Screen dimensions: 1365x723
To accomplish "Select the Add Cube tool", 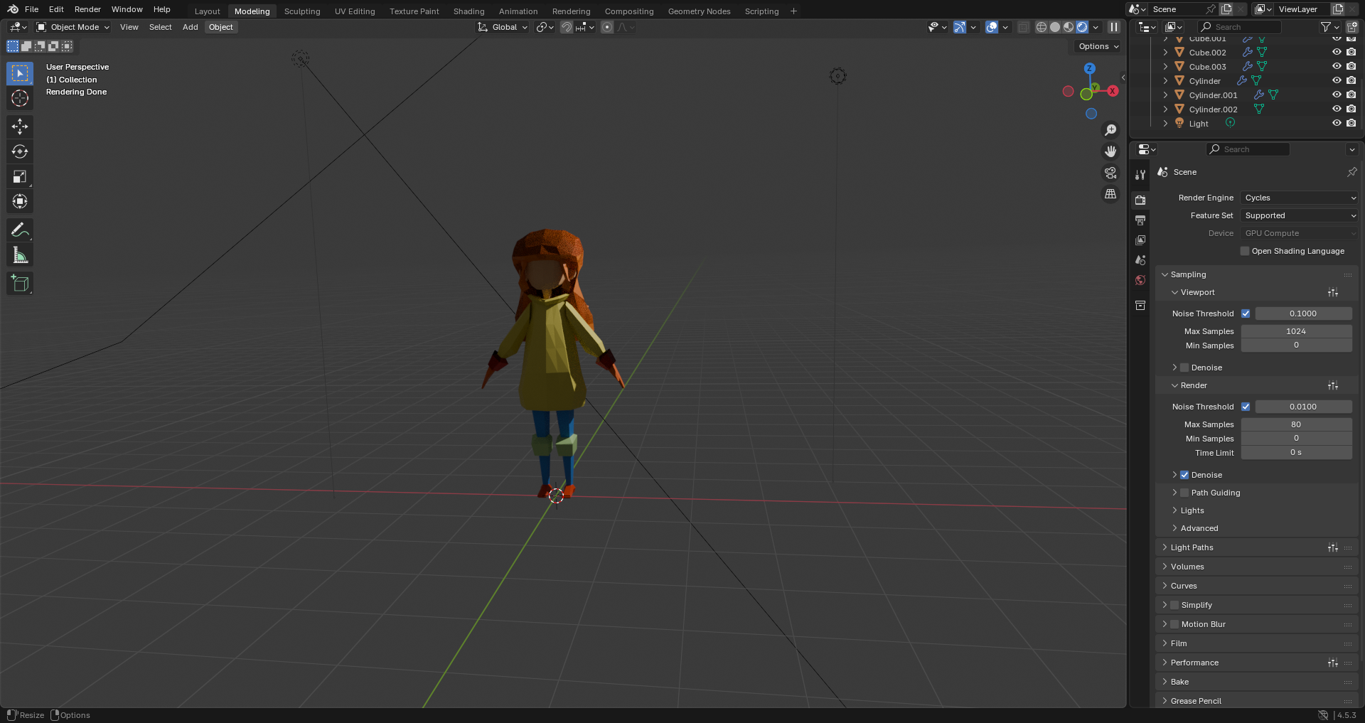I will point(20,284).
